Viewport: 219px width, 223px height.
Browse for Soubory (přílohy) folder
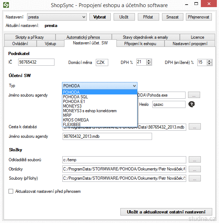point(194,178)
